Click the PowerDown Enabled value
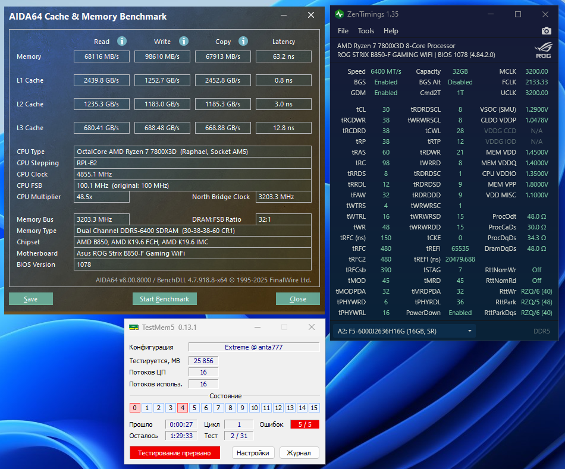This screenshot has width=565, height=469. pos(460,313)
